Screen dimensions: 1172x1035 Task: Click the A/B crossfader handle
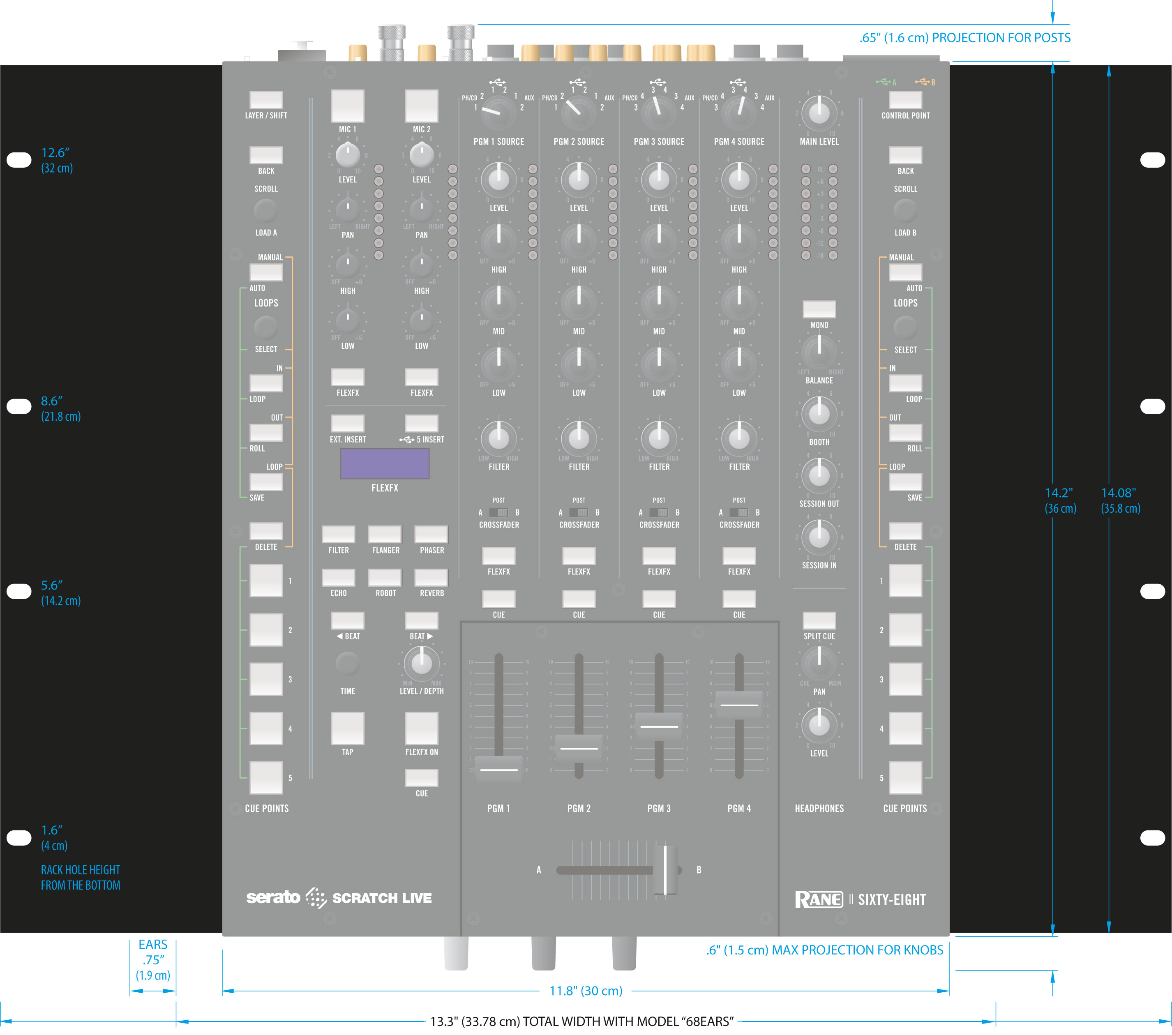click(665, 870)
